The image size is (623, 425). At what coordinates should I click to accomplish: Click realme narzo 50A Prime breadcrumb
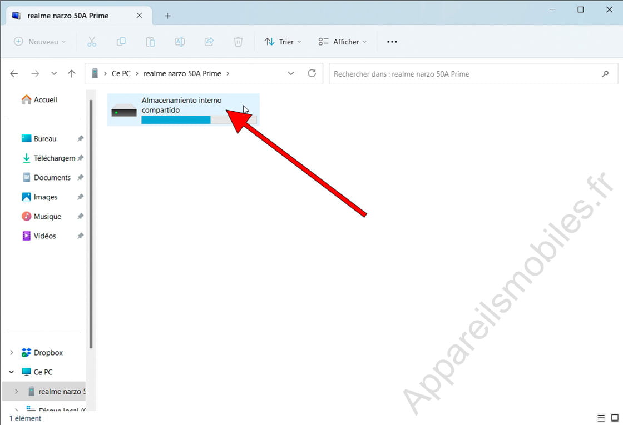tap(182, 73)
